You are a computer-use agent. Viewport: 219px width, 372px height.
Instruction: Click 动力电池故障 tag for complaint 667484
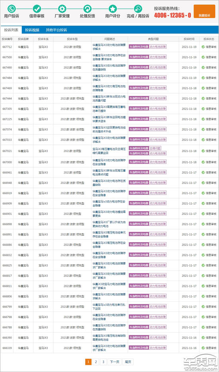point(158,78)
